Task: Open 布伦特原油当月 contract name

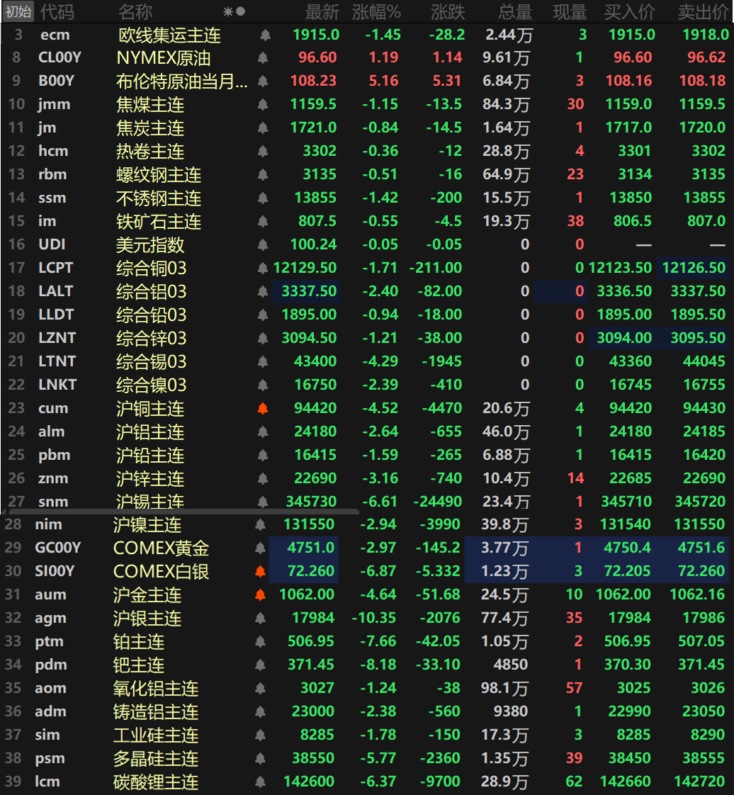Action: (x=182, y=81)
